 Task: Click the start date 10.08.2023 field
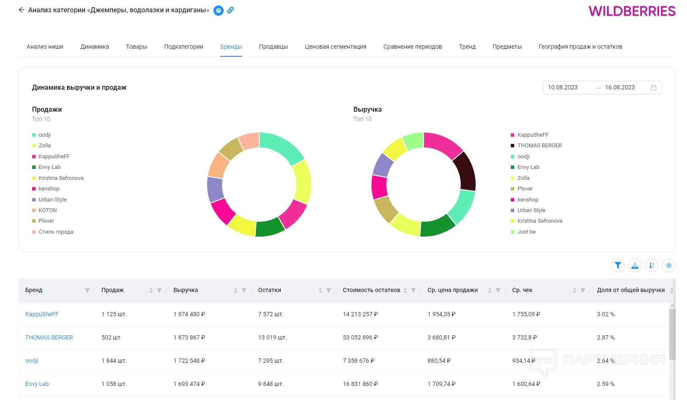[563, 88]
